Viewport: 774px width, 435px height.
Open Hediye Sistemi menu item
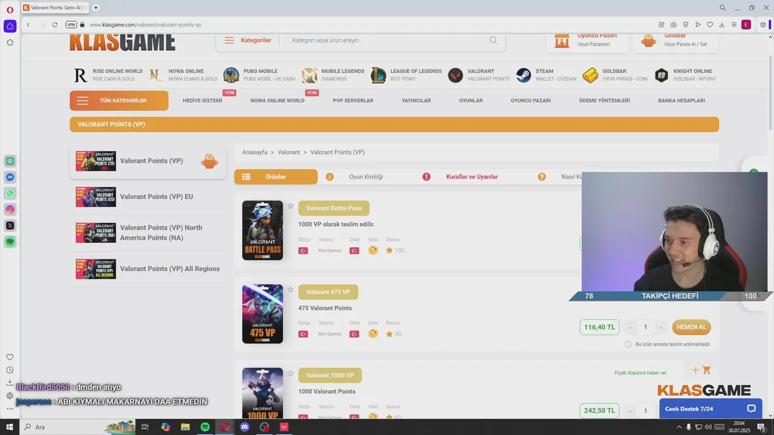coord(203,101)
